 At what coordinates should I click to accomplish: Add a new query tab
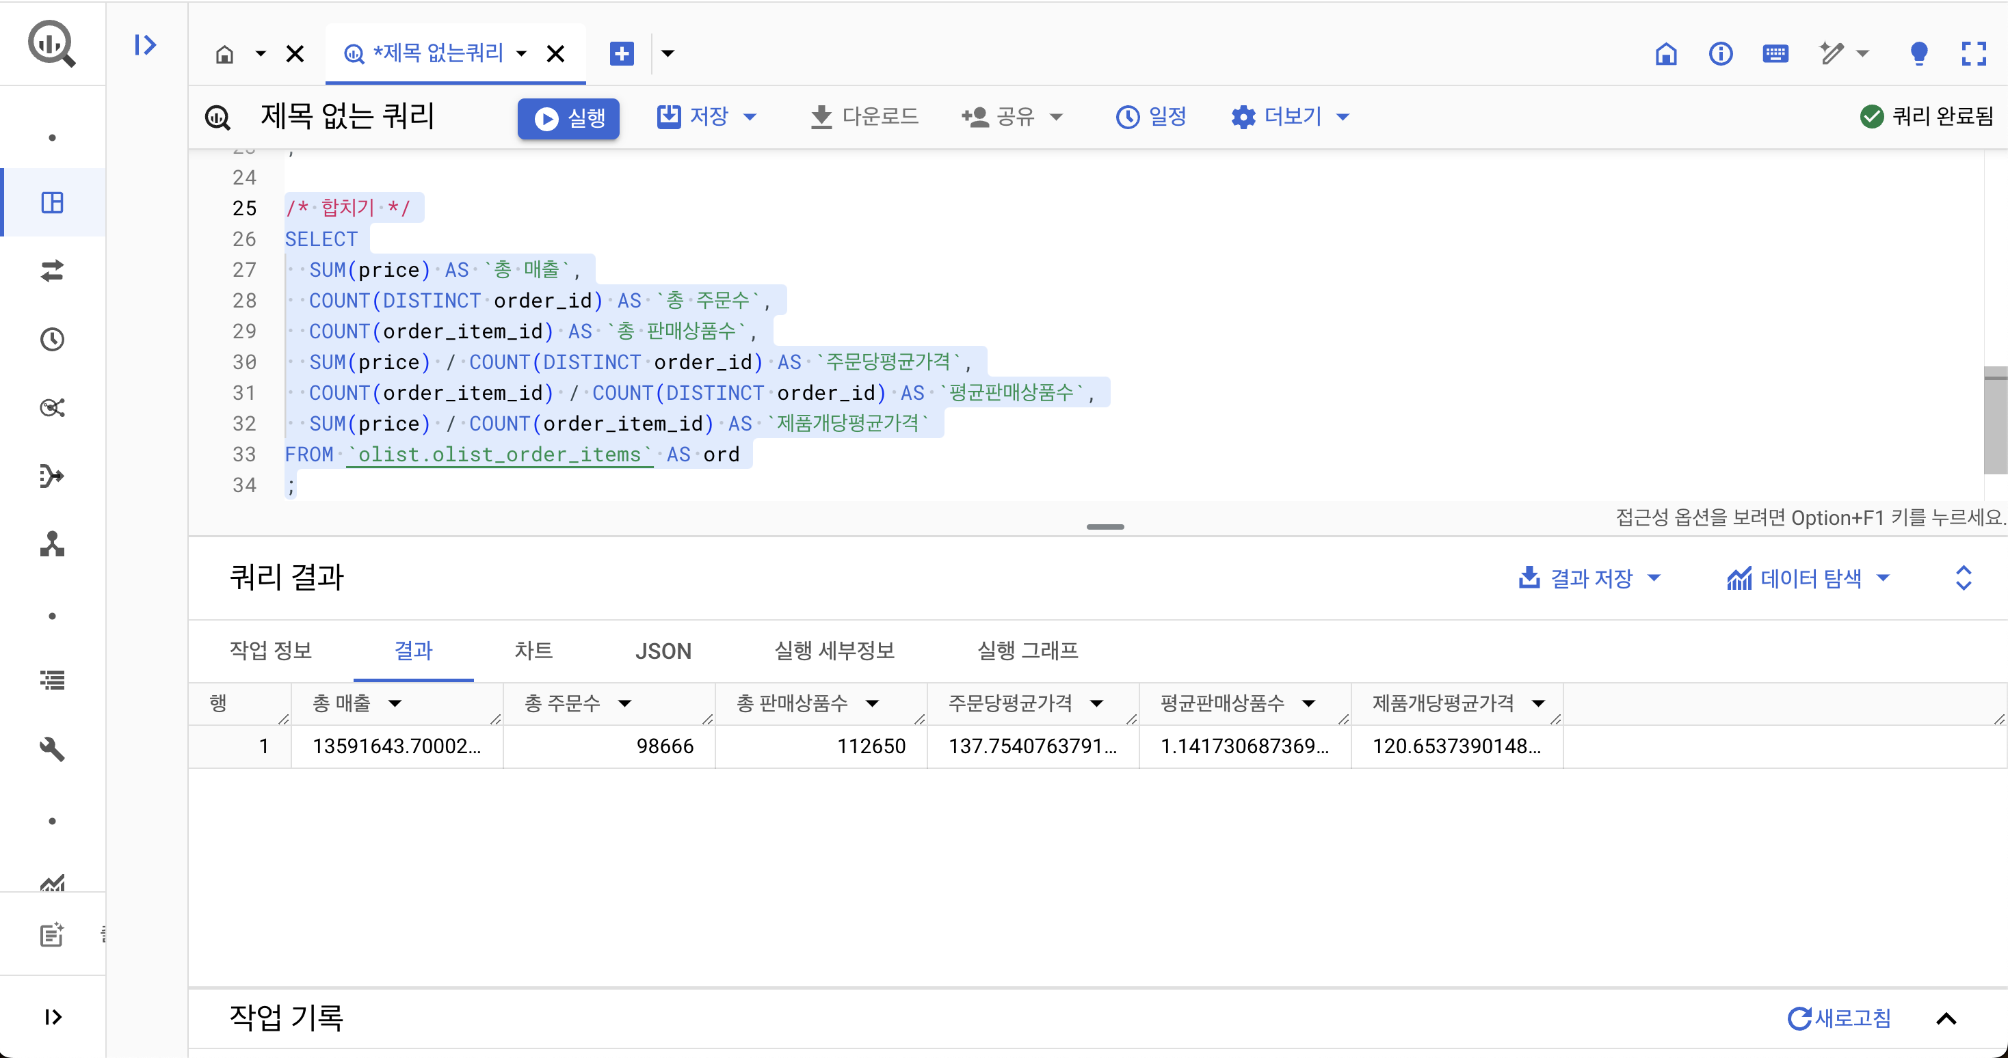[621, 54]
